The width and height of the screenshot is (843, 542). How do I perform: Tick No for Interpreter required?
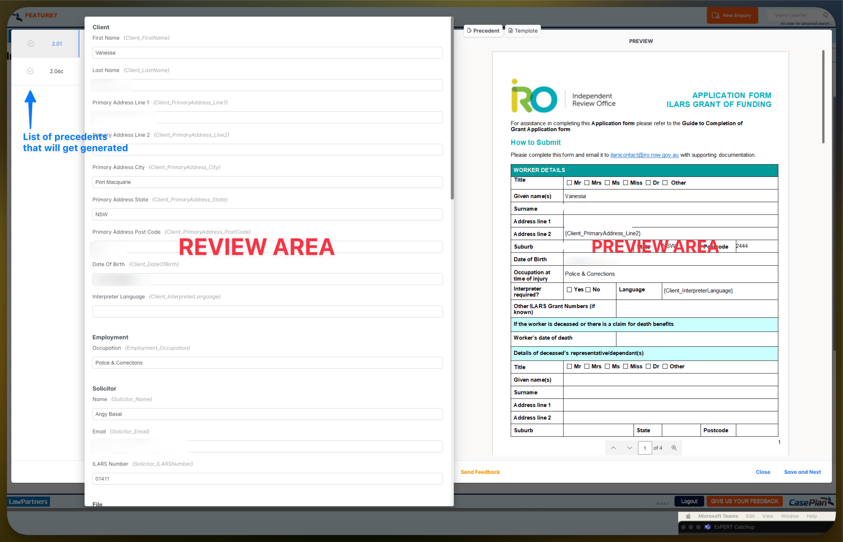pos(588,290)
